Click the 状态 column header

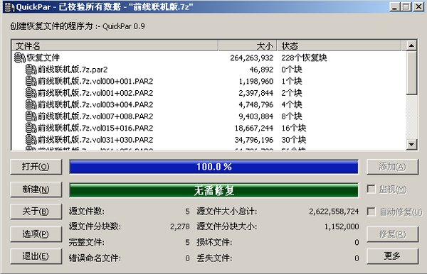tap(339, 46)
